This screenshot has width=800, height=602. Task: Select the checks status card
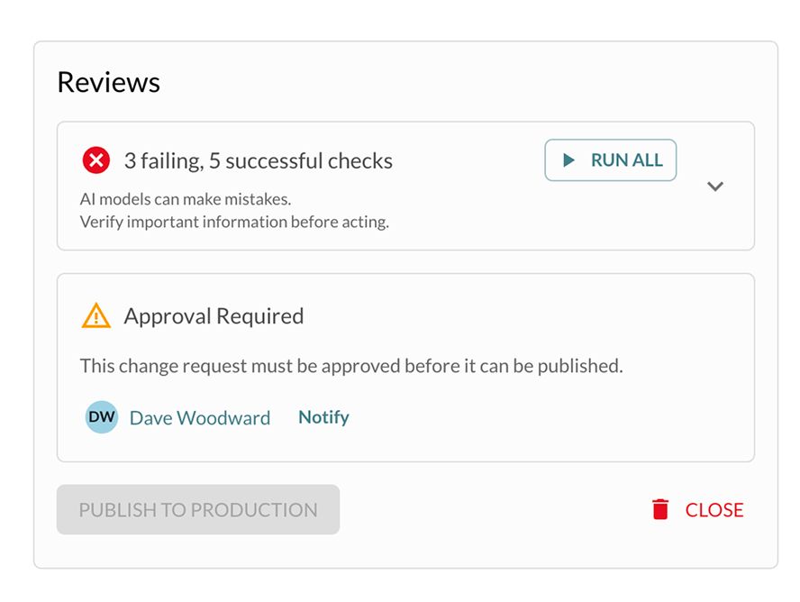[x=405, y=185]
